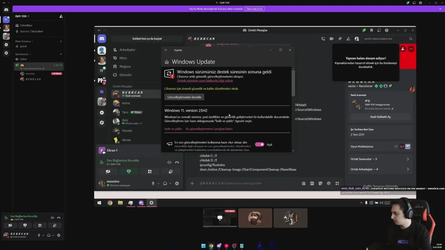Viewport: 445px width, 250px height.
Task: Click streamed Windows Start button
Action: 99,203
